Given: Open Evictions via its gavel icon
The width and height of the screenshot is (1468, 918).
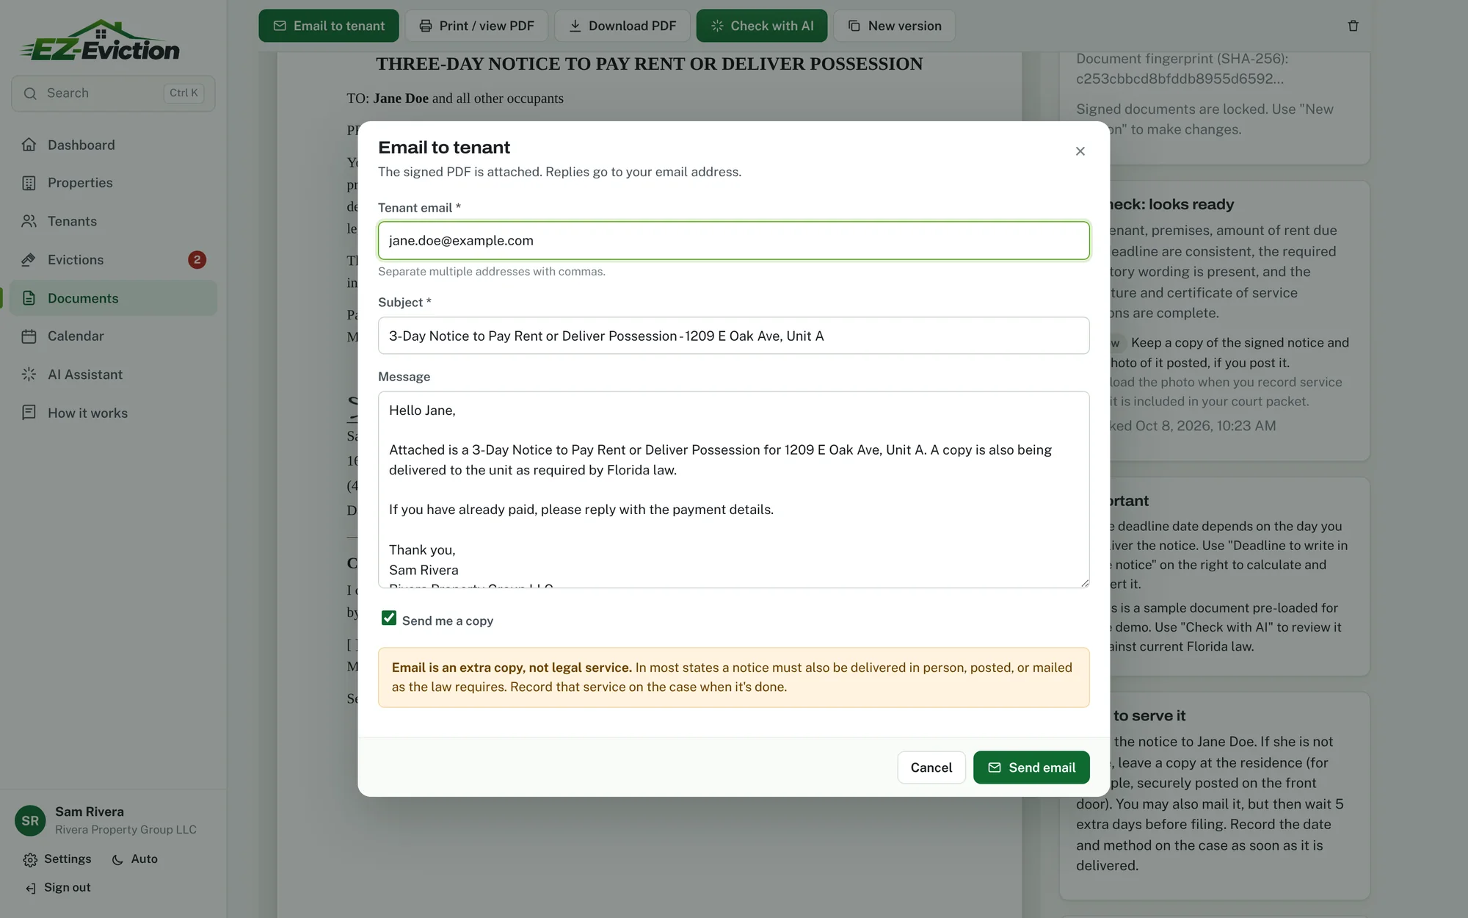Looking at the screenshot, I should (x=29, y=259).
